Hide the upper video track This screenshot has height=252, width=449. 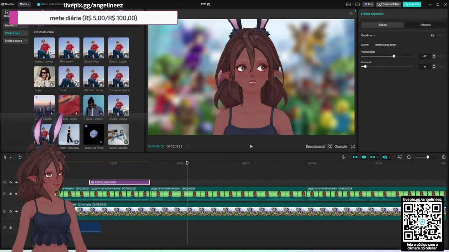[x=16, y=194]
